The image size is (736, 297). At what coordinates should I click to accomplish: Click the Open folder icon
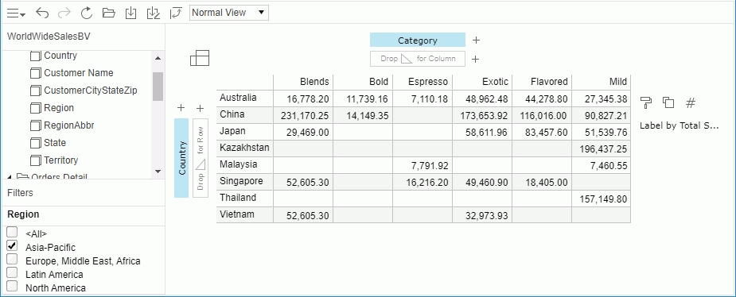[109, 13]
